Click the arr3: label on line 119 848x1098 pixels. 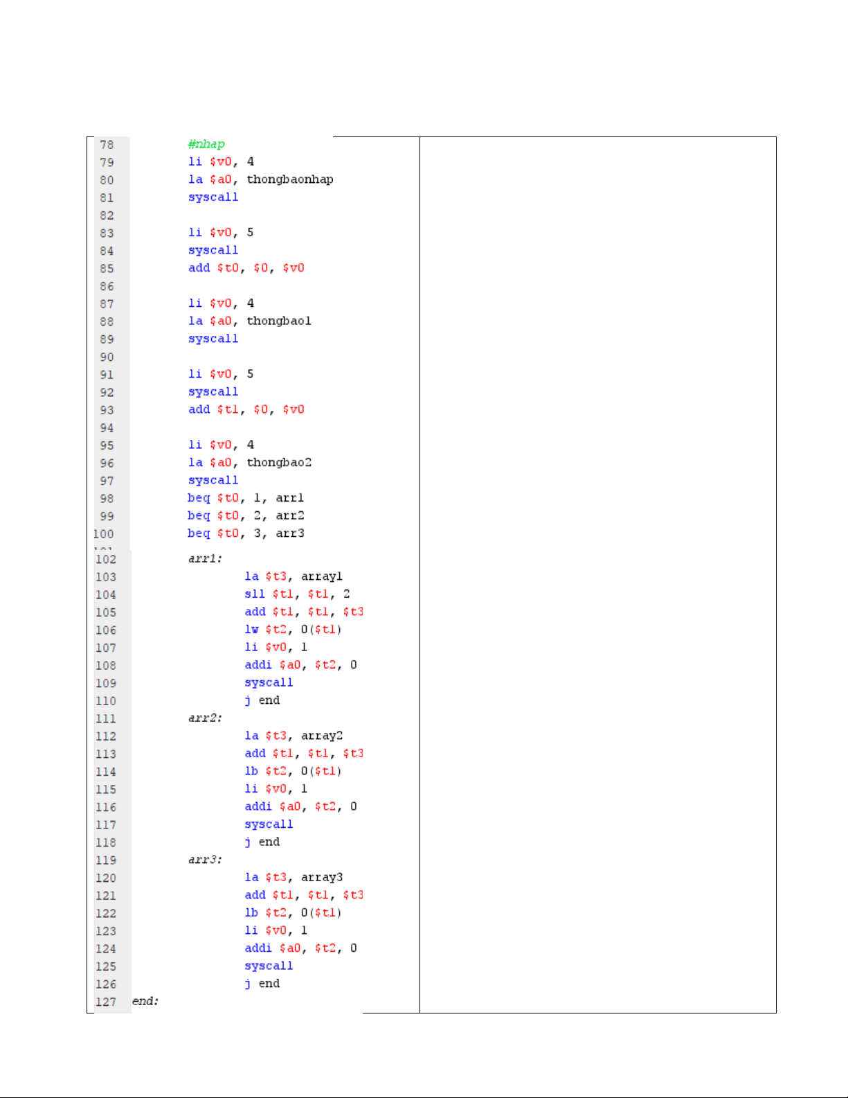(x=205, y=860)
